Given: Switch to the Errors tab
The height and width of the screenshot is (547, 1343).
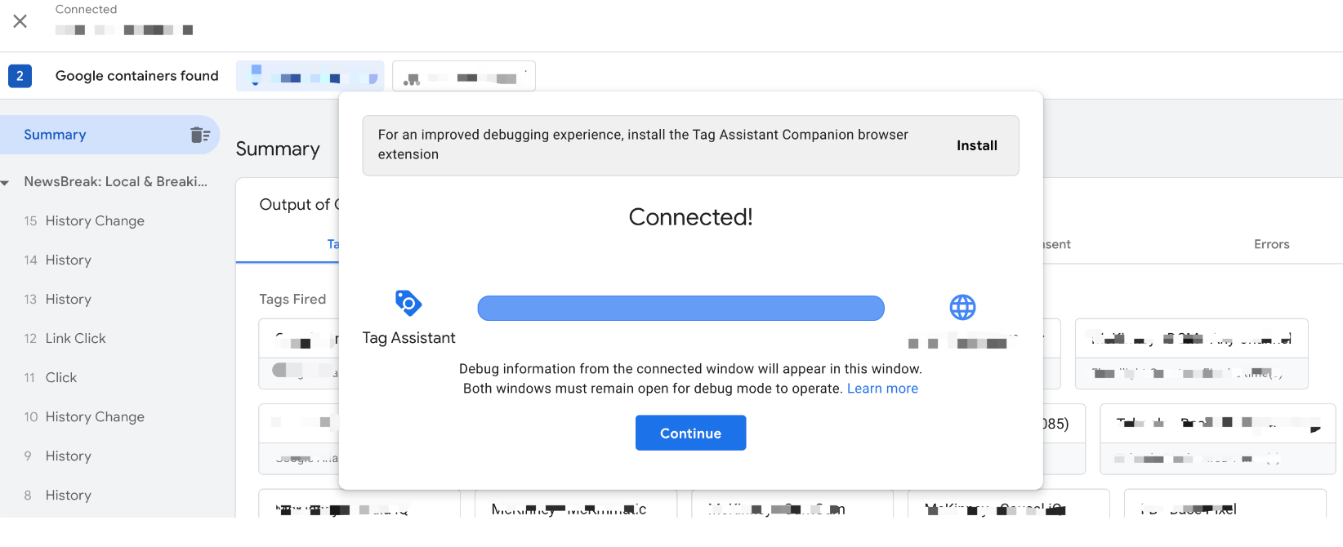Looking at the screenshot, I should (x=1271, y=244).
